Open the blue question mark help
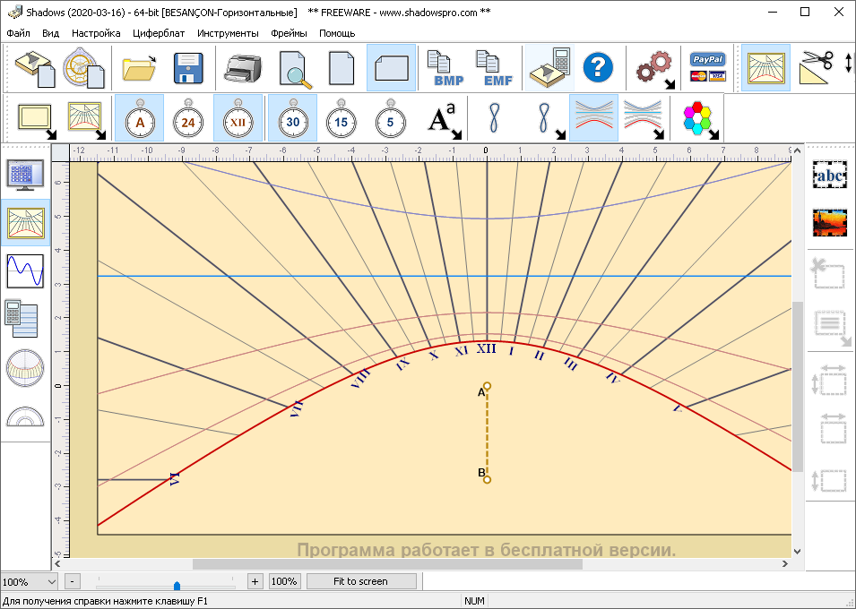 (598, 68)
